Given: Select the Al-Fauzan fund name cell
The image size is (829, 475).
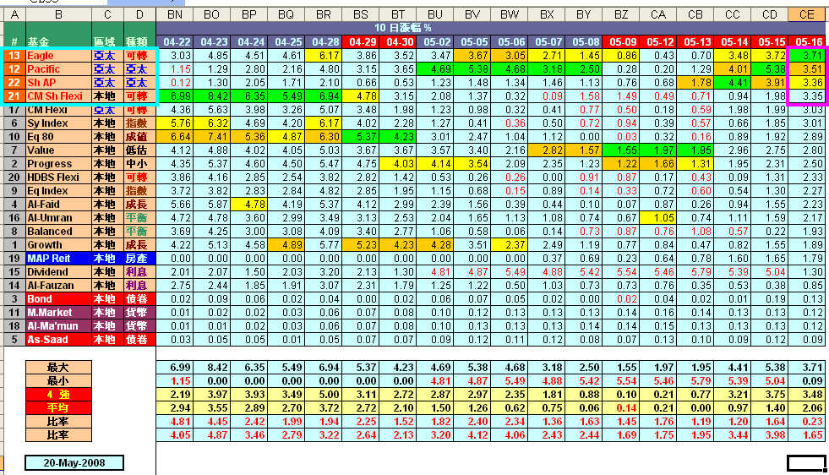Looking at the screenshot, I should 58,285.
